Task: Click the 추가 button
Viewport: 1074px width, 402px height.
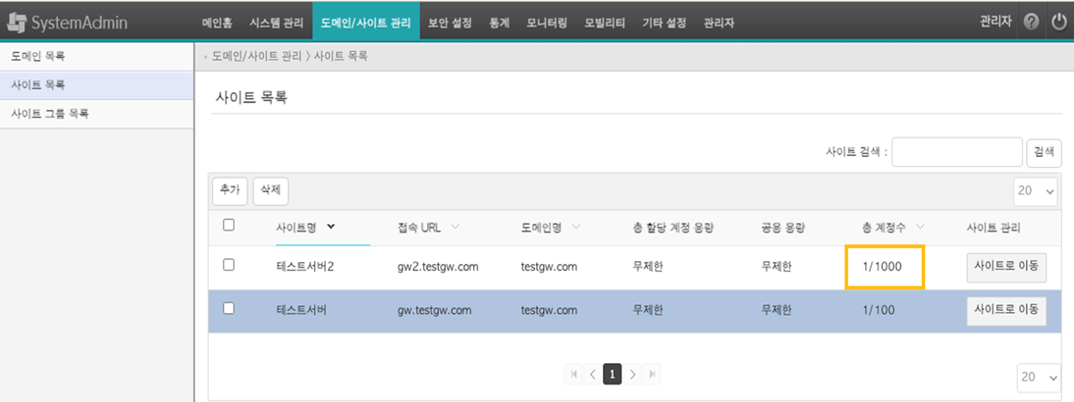Action: click(x=230, y=190)
